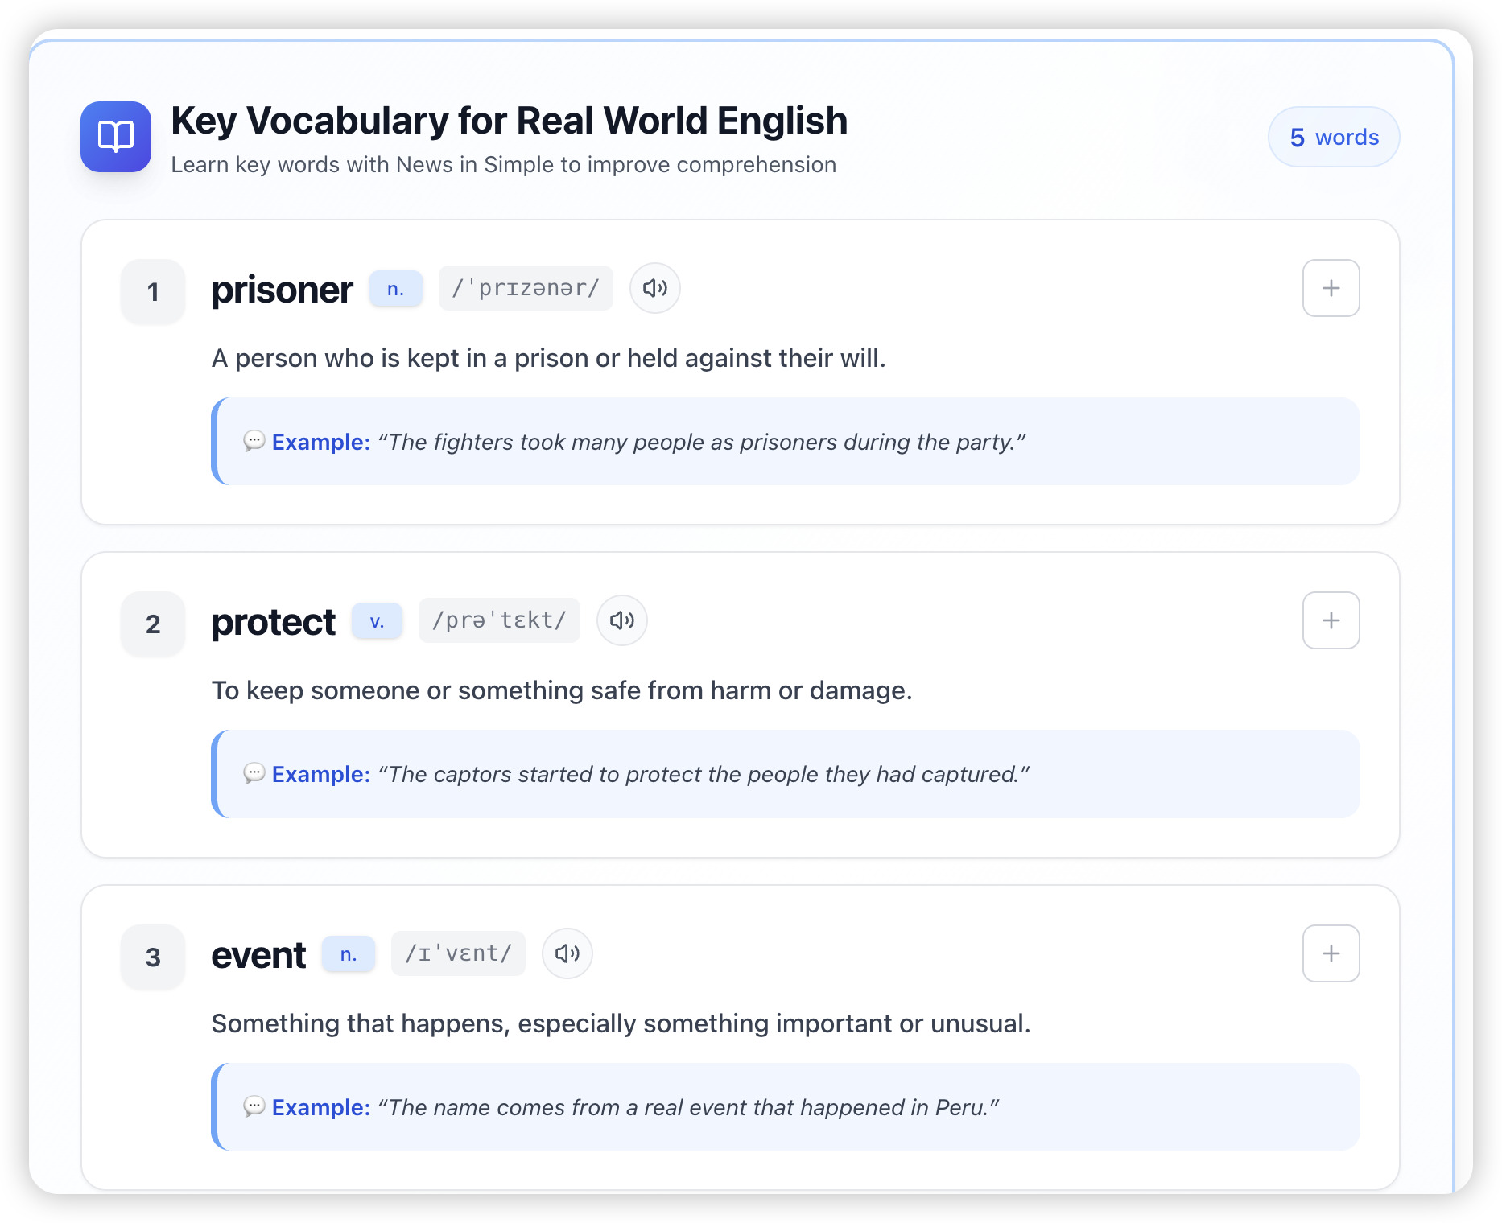Click the phonetic transcription for prisoner

point(526,288)
